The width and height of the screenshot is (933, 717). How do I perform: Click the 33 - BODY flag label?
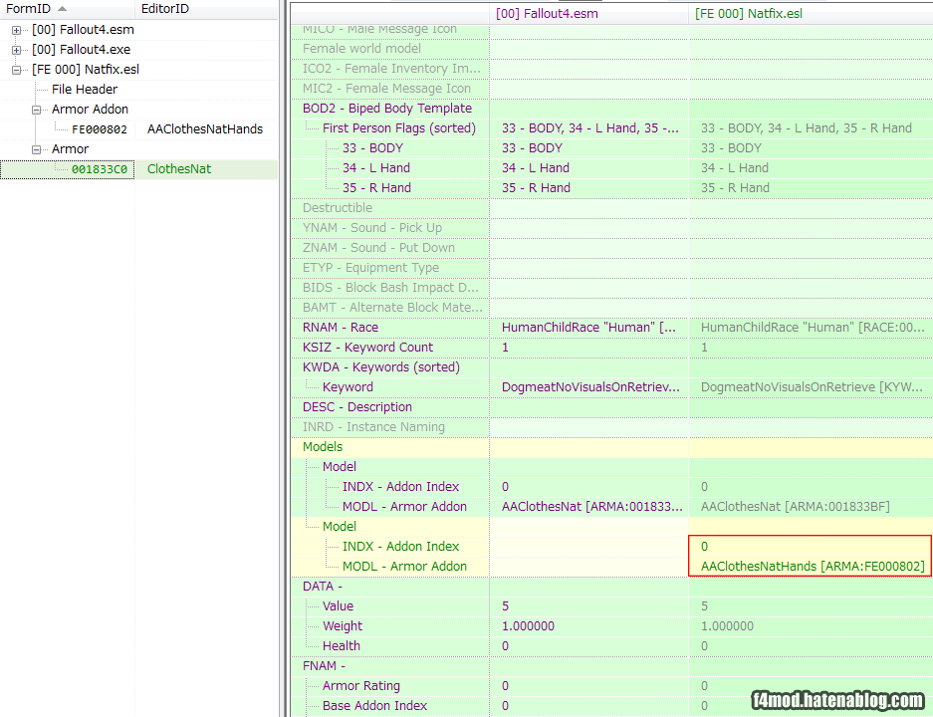point(372,148)
